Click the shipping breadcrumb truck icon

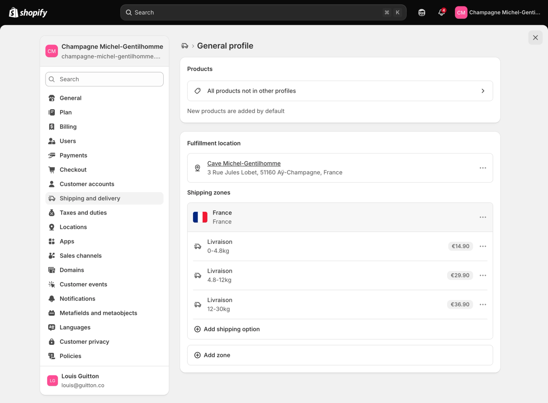click(x=184, y=46)
